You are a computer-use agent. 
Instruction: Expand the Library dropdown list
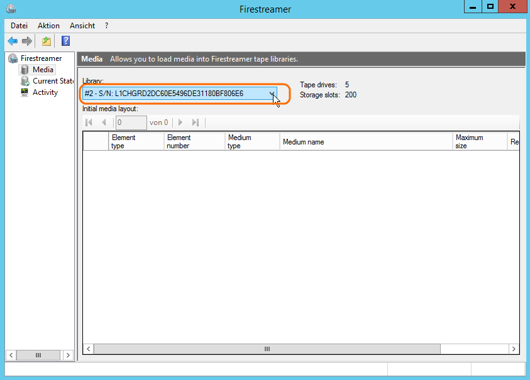[x=272, y=94]
